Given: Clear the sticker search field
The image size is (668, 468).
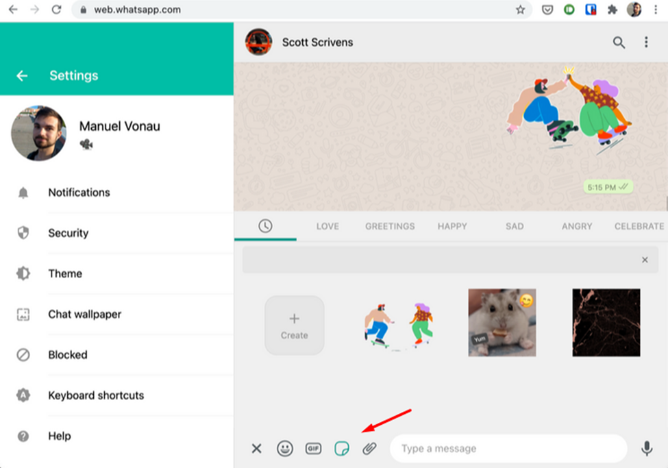Looking at the screenshot, I should click(645, 260).
